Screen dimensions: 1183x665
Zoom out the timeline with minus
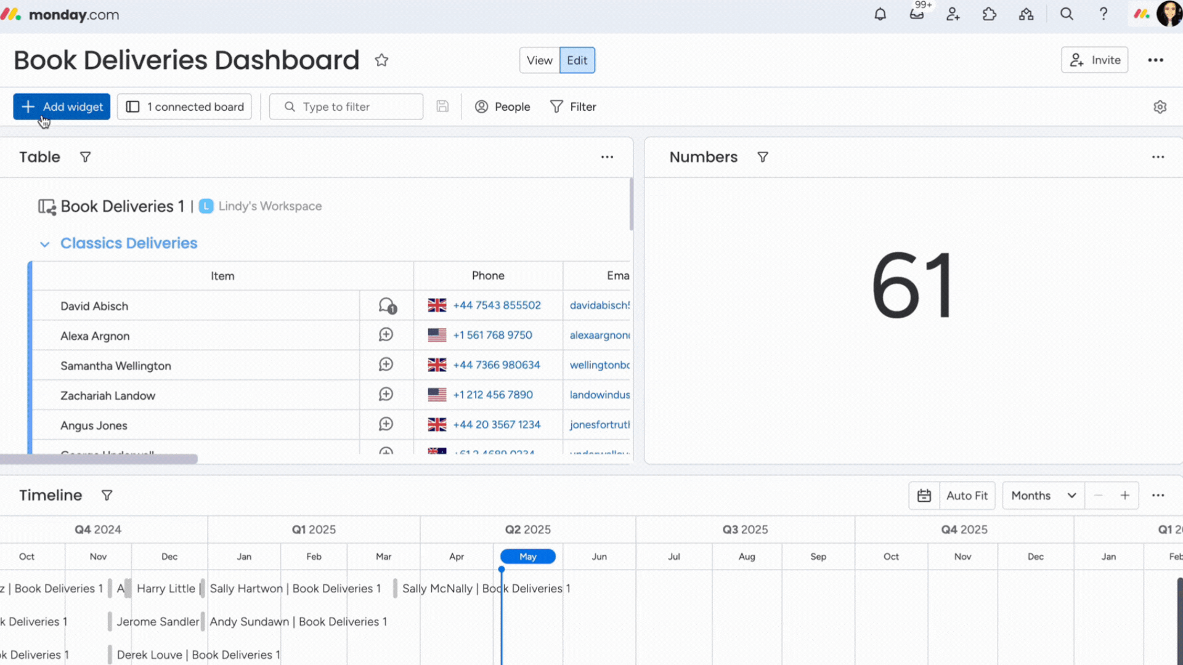(1098, 496)
